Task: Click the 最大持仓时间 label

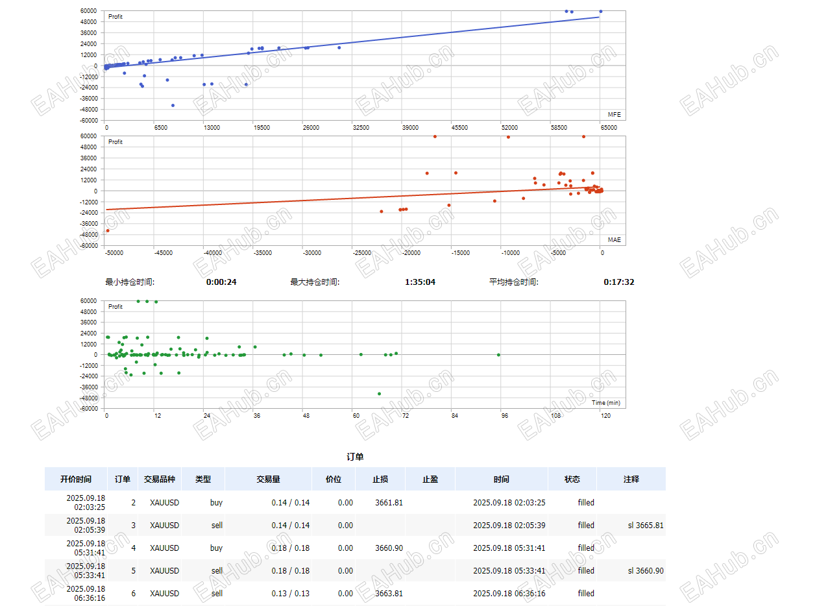Action: [x=315, y=282]
